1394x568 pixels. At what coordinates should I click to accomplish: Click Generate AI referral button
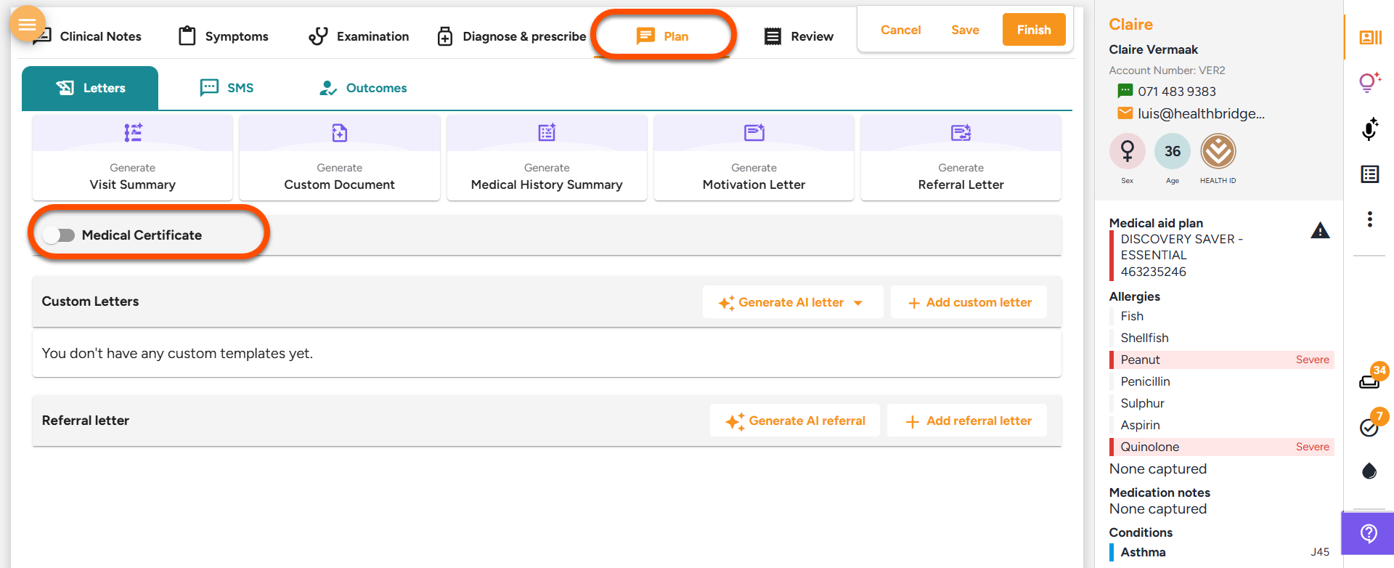[795, 421]
